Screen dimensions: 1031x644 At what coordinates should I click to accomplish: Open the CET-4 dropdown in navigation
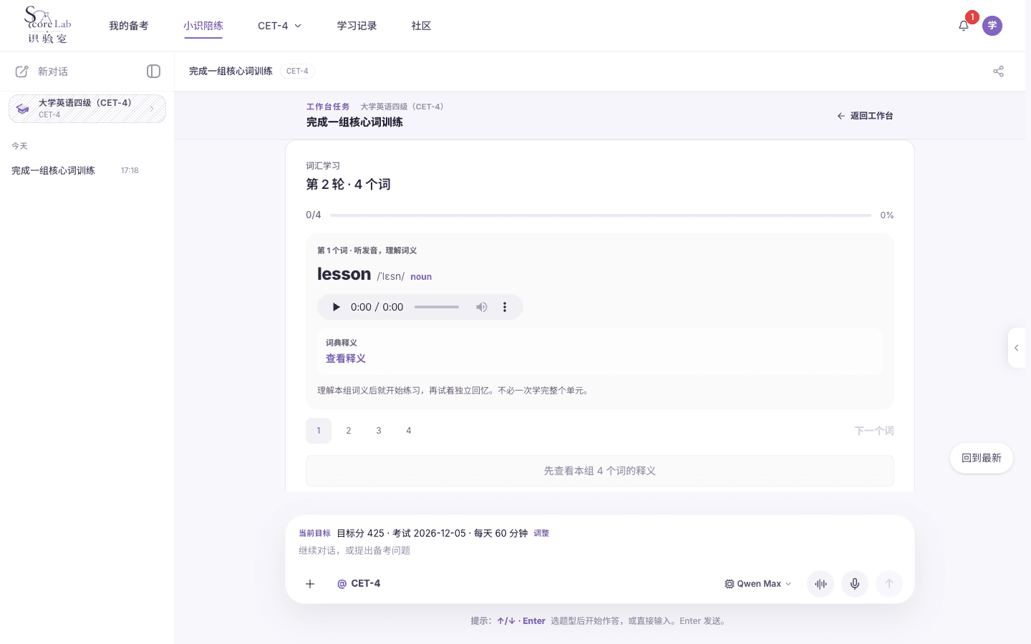pos(279,26)
